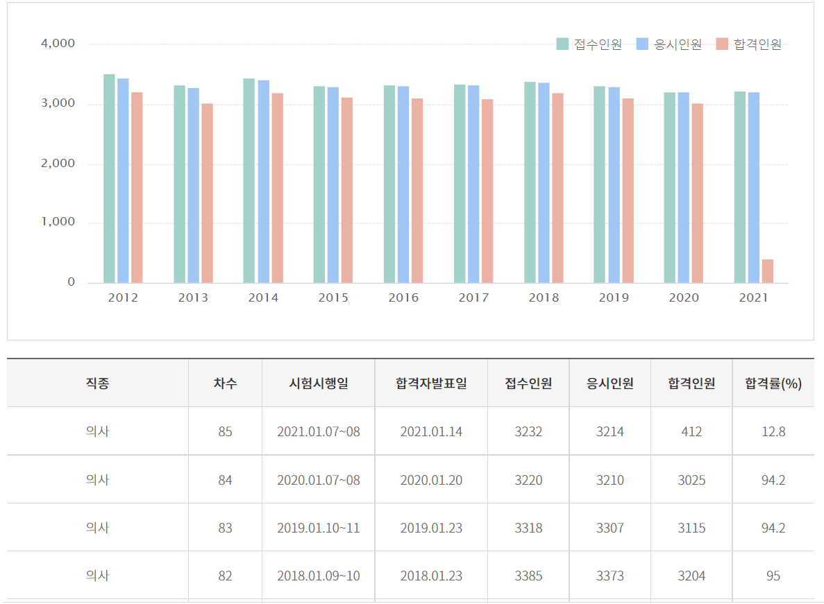Toggle the 합격인원 series legend label
The height and width of the screenshot is (604, 824).
click(757, 44)
